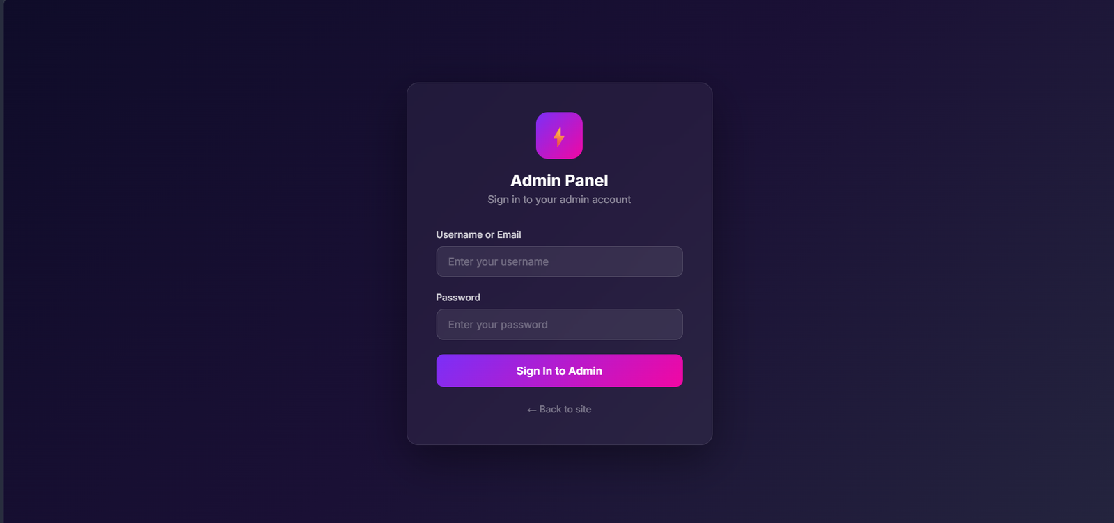
Task: Click the 'Sign In to Admin' button label text
Action: point(559,371)
